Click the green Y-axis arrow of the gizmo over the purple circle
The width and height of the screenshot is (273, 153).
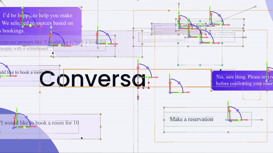coord(16,109)
